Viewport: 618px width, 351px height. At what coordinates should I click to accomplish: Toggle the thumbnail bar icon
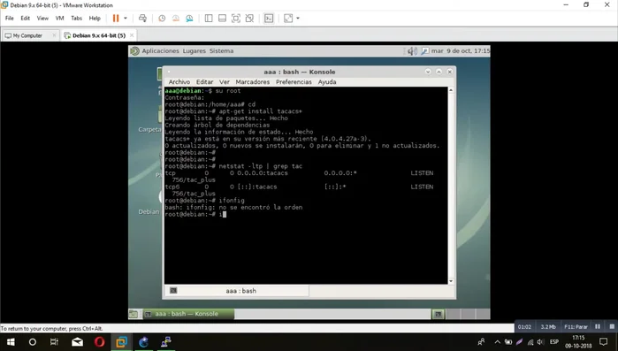[x=222, y=18]
